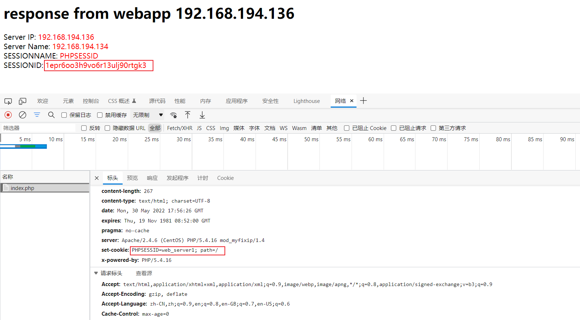Open the 无限制 throttling dropdown
580x320 pixels.
[x=148, y=115]
